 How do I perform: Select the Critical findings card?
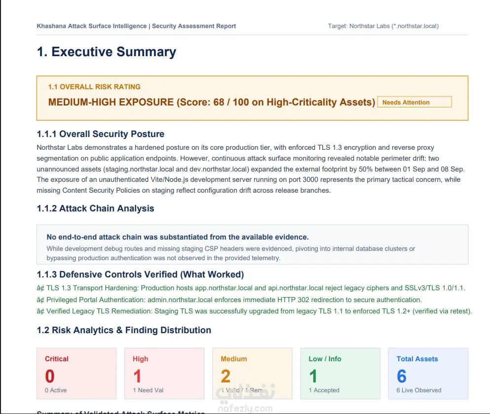coord(76,374)
